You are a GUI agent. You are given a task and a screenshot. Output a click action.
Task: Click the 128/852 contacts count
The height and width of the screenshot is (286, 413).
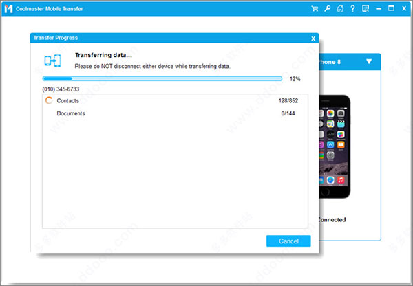(288, 101)
